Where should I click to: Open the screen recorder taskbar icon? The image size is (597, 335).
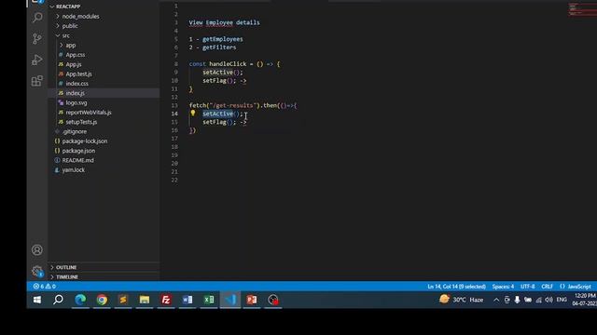273,300
